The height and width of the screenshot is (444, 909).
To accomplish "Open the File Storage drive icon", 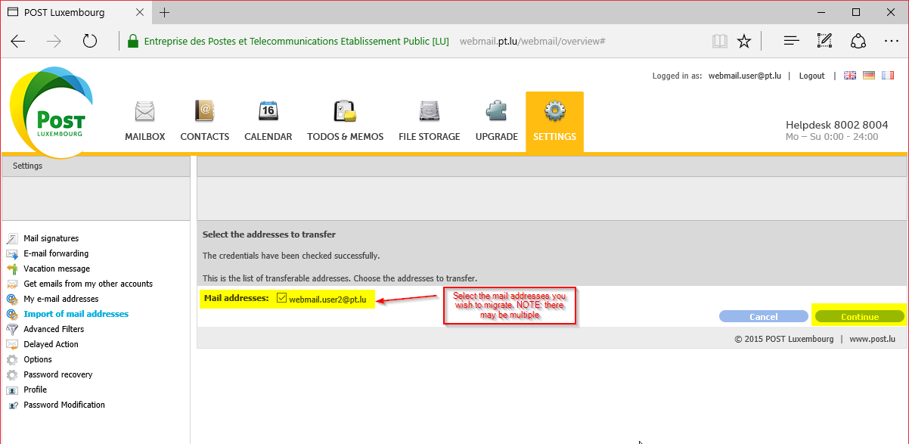I will click(430, 111).
